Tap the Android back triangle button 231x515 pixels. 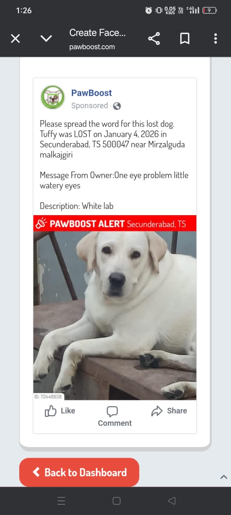coord(172,501)
